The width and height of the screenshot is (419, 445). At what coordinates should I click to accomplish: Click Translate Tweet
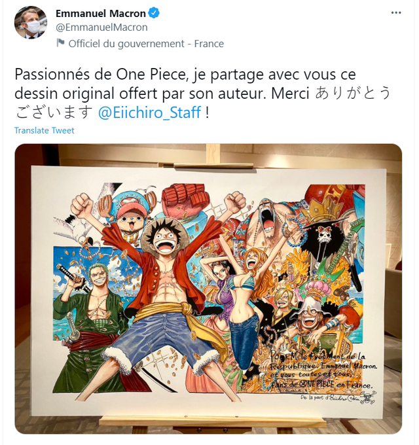click(x=45, y=130)
